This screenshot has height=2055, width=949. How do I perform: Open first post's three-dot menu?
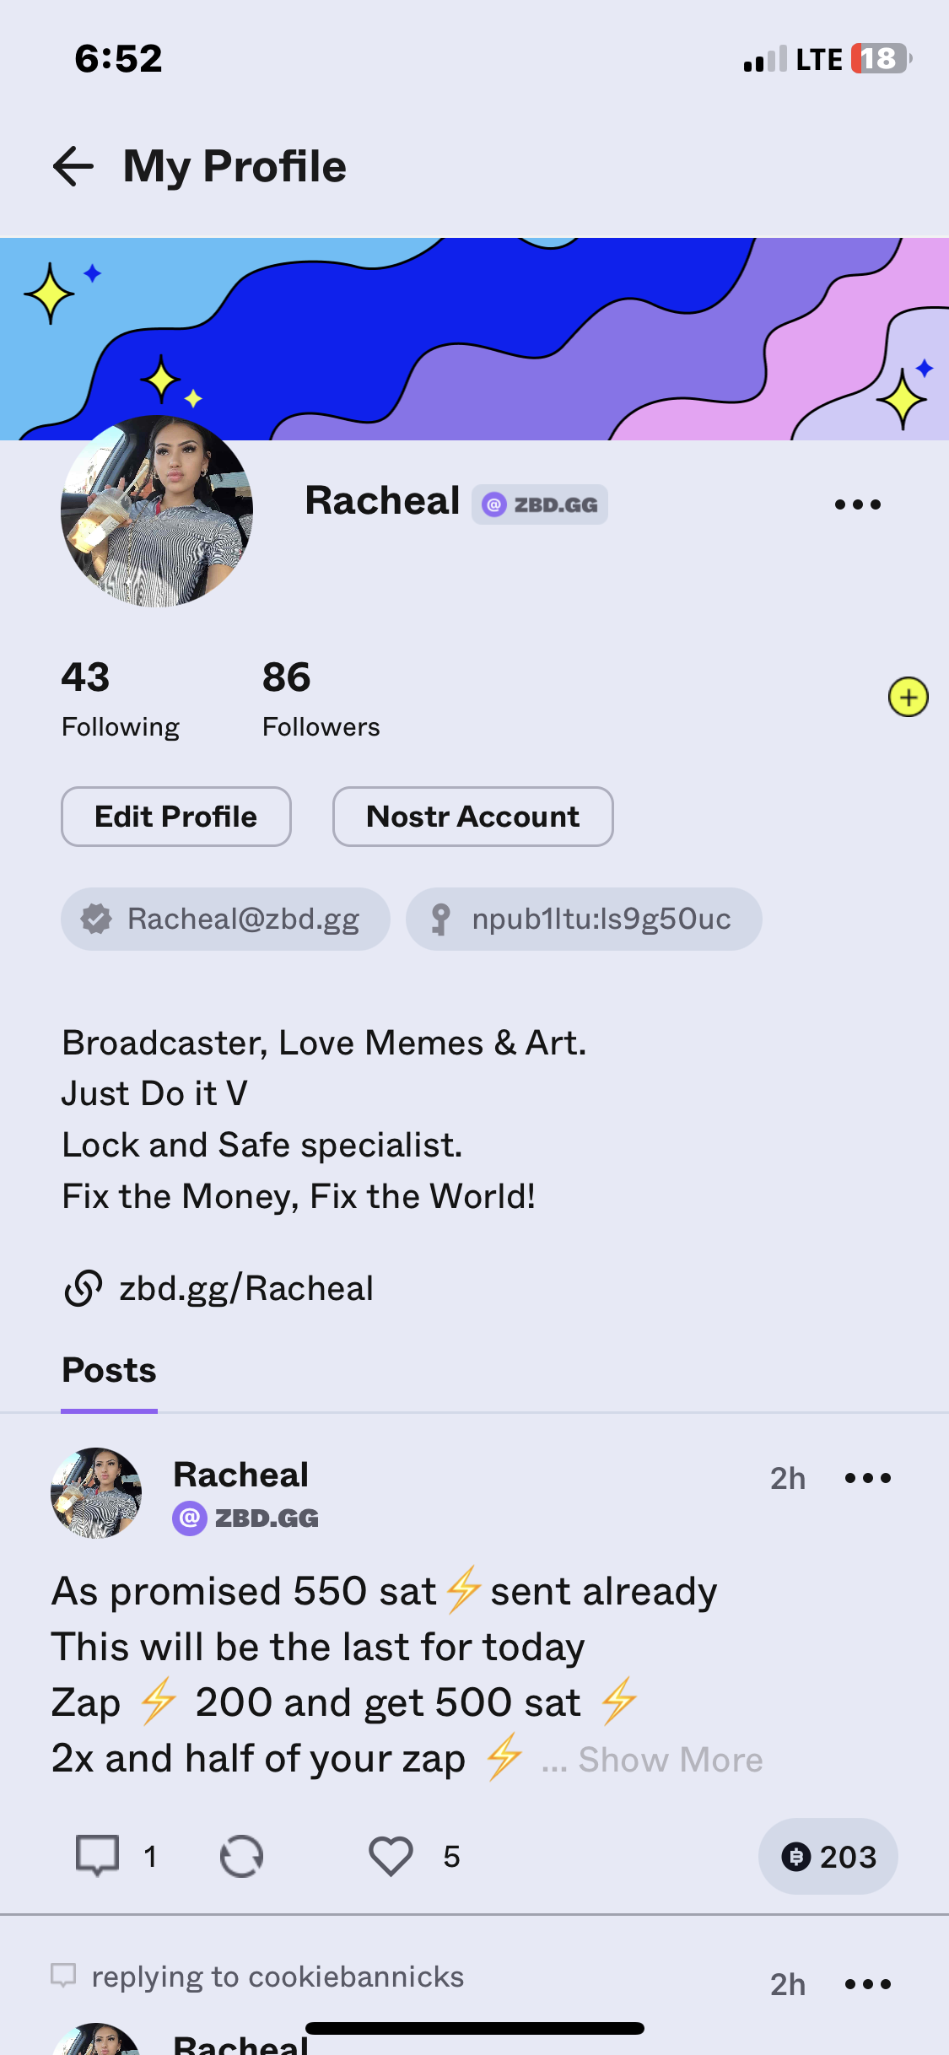pos(868,1478)
